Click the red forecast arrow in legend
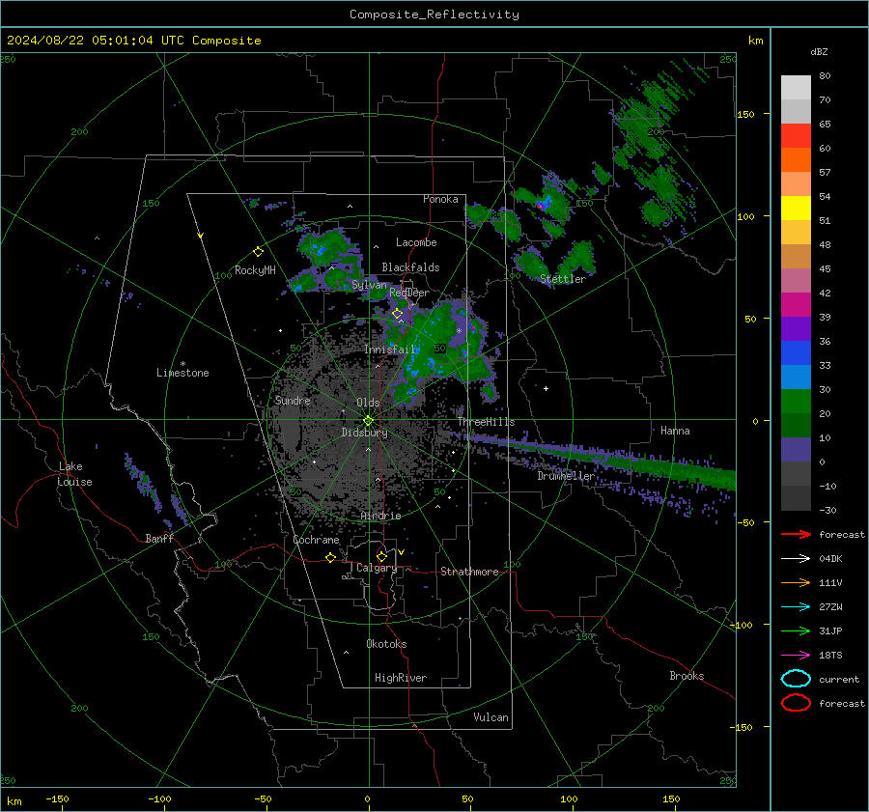Viewport: 869px width, 812px height. point(796,534)
